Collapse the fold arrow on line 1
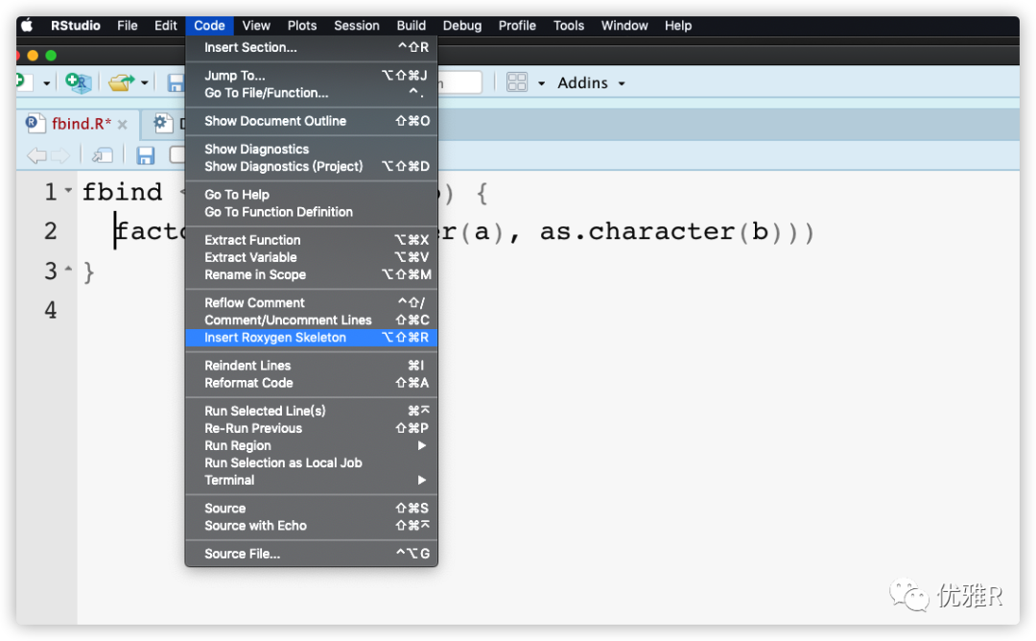The height and width of the screenshot is (641, 1036). tap(68, 191)
